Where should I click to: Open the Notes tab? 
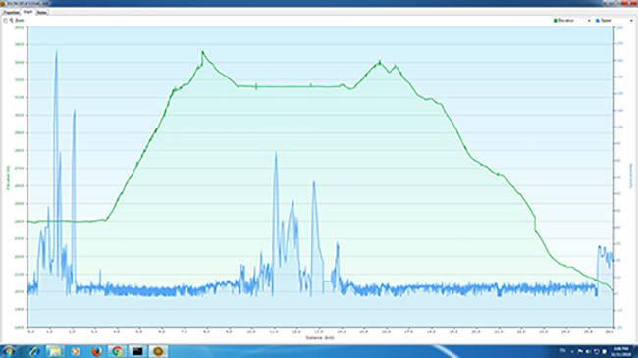click(x=41, y=12)
